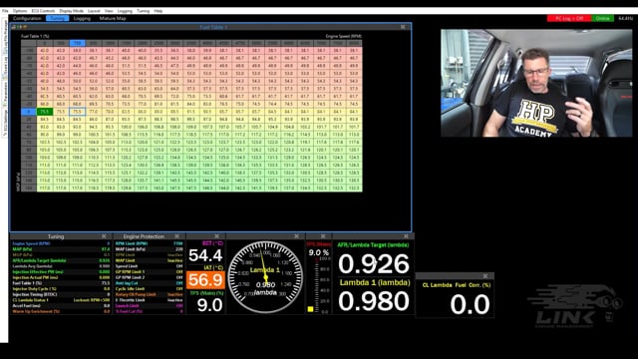Open the File menu
Viewport: 638px width, 359px height.
(x=5, y=11)
